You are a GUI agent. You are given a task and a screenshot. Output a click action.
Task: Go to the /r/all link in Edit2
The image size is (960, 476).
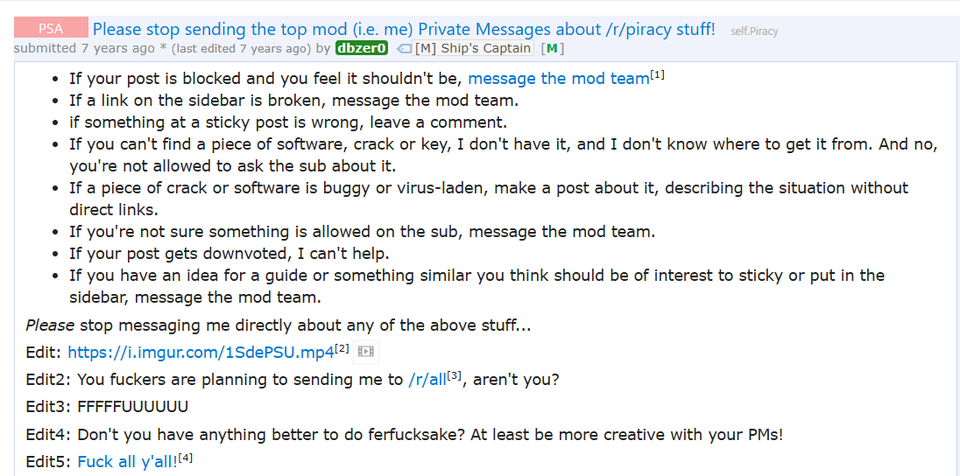click(427, 381)
